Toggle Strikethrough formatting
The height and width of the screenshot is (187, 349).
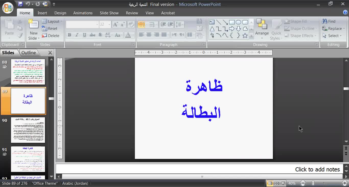point(92,35)
